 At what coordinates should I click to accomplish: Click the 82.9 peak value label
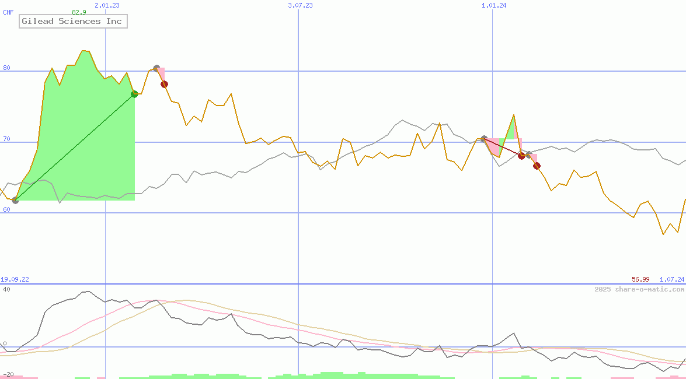click(79, 12)
